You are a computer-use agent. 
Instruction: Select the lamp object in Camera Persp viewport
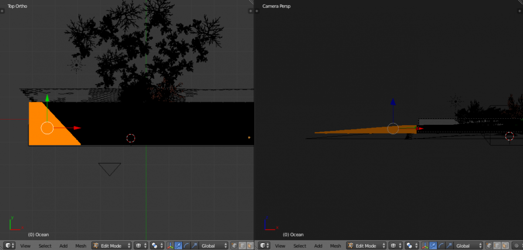click(x=456, y=102)
